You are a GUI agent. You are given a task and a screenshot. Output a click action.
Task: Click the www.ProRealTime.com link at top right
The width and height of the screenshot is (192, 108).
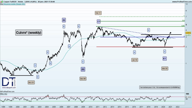181,2
